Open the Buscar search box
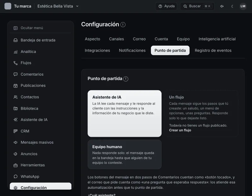The image size is (252, 196). tap(198, 6)
